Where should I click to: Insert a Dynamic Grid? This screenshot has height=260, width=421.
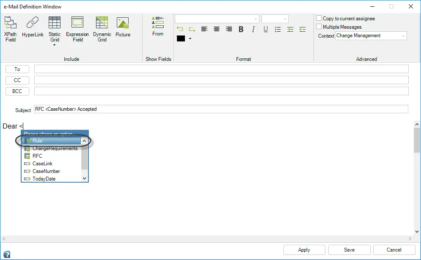point(102,29)
